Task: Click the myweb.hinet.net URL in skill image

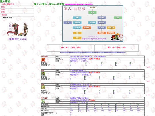Action: tap(94, 39)
